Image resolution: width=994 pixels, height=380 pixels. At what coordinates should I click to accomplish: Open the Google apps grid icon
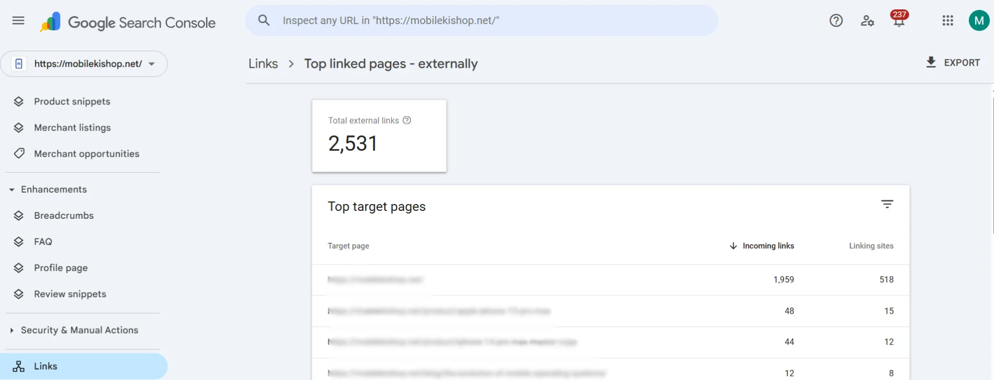point(947,20)
